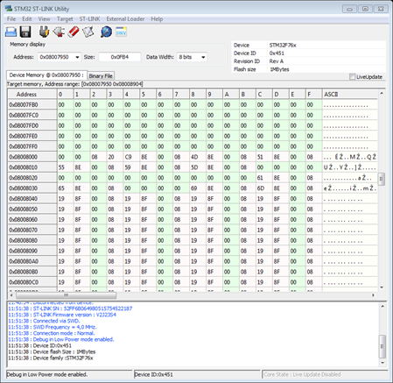The width and height of the screenshot is (393, 383).
Task: Click the memory grid vertical scrollbar thumb
Action: 382,179
